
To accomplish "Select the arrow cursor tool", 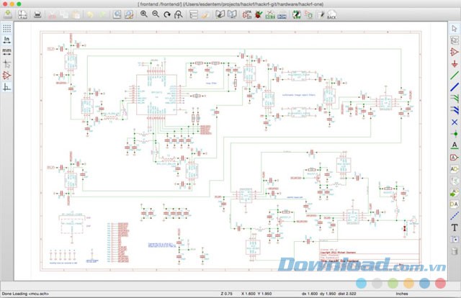I will [455, 27].
